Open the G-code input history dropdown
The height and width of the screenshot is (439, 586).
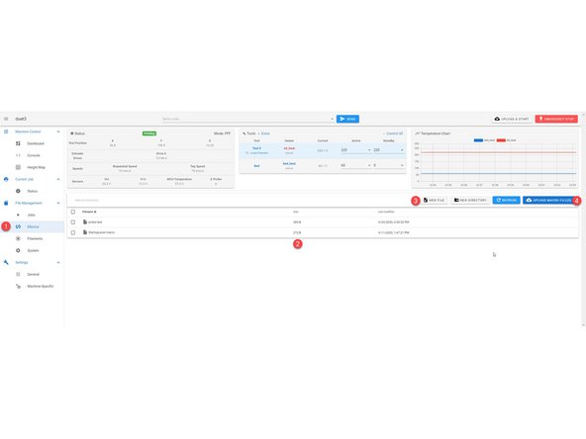[332, 119]
